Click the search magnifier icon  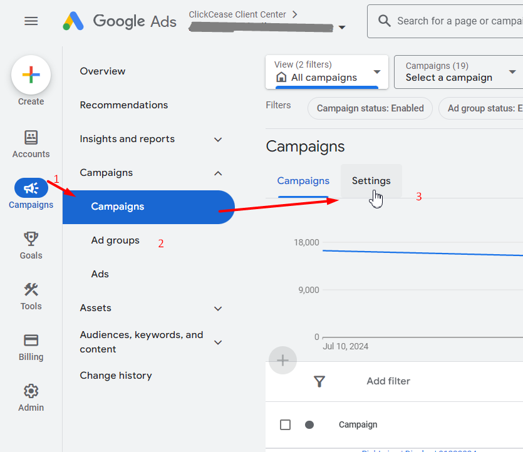coord(384,21)
